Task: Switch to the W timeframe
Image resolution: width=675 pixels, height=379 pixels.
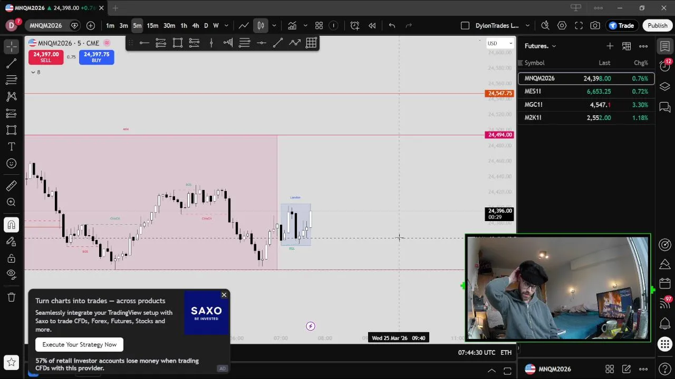Action: coord(216,25)
